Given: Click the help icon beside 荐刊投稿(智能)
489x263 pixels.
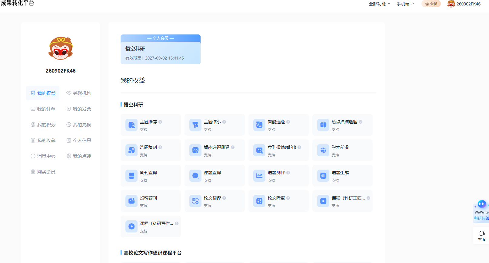Looking at the screenshot, I should point(299,147).
